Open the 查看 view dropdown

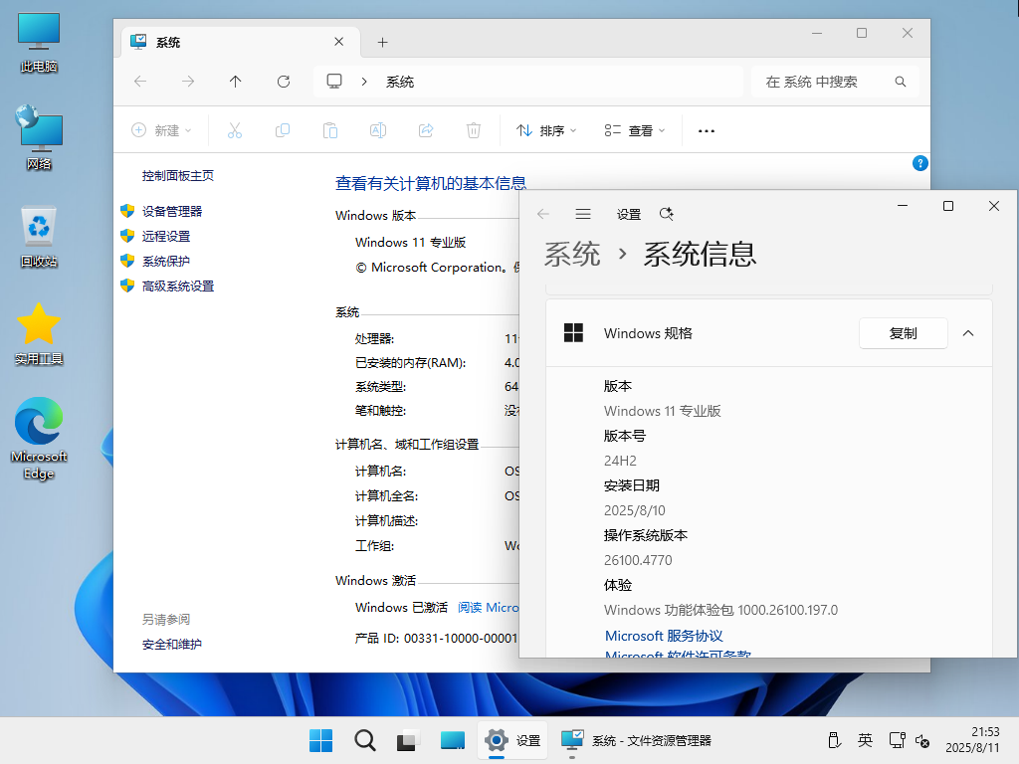635,130
